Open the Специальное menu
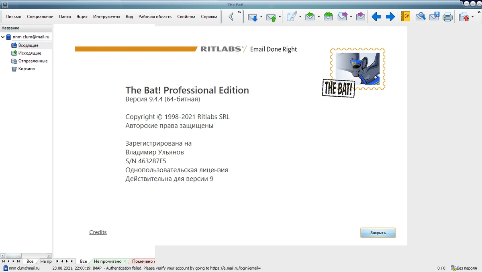The height and width of the screenshot is (272, 482). (40, 17)
